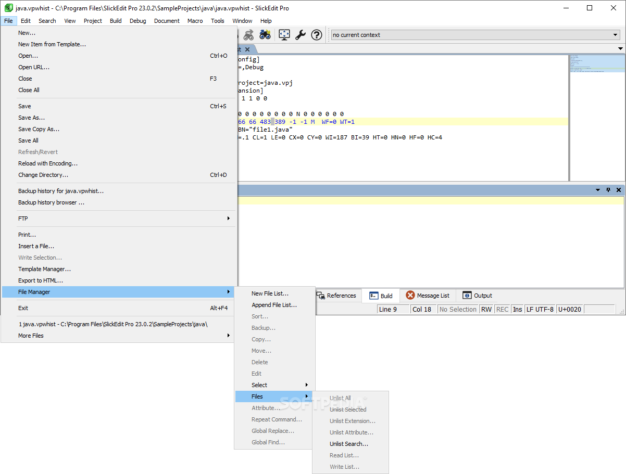The width and height of the screenshot is (626, 474).
Task: Open the 'no current context' combo box
Action: point(475,35)
